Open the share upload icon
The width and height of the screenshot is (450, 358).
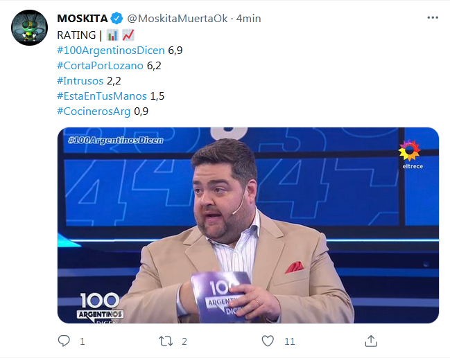click(371, 341)
